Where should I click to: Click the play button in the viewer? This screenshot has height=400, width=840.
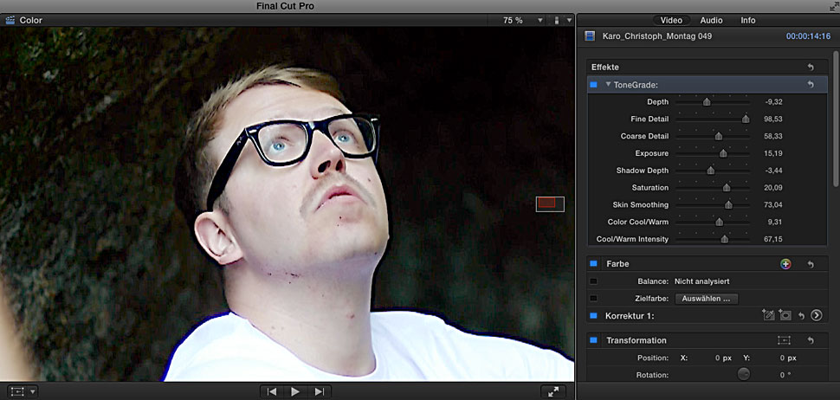295,391
